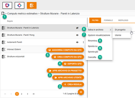Click rule icon beside Strutture orizzontali

click(x=4, y=57)
